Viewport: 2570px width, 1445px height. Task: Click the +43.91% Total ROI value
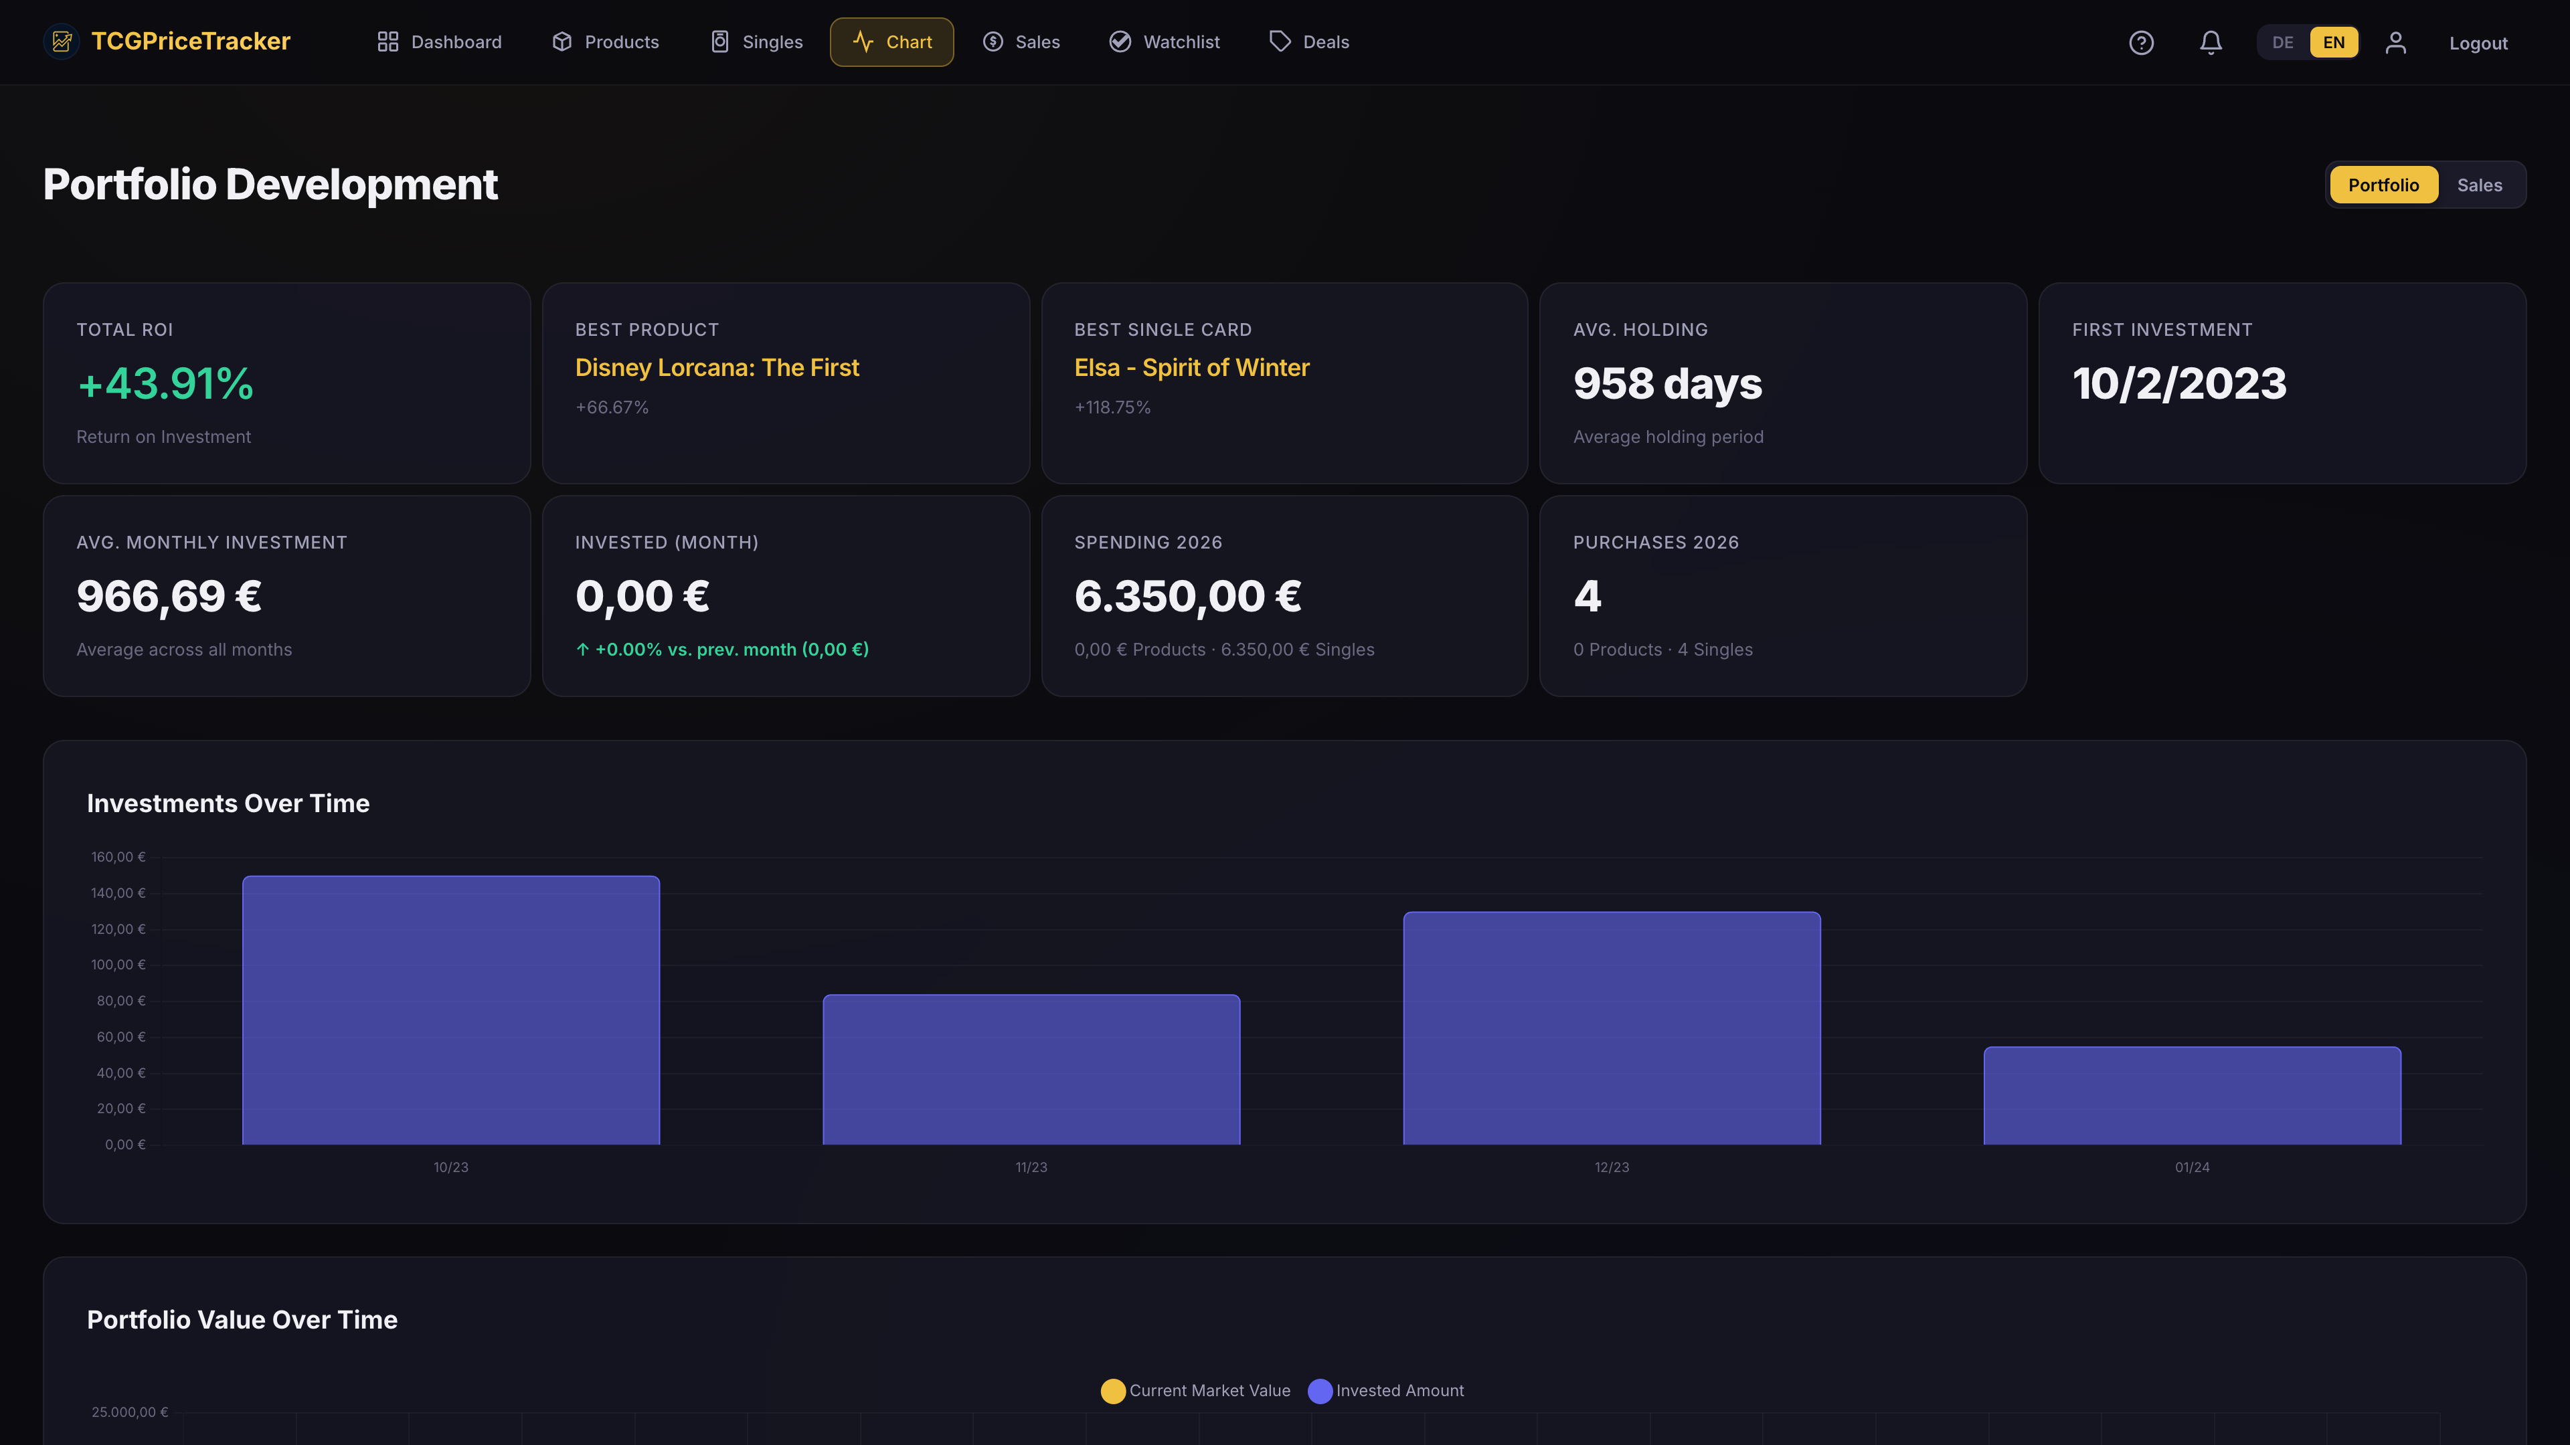[165, 384]
